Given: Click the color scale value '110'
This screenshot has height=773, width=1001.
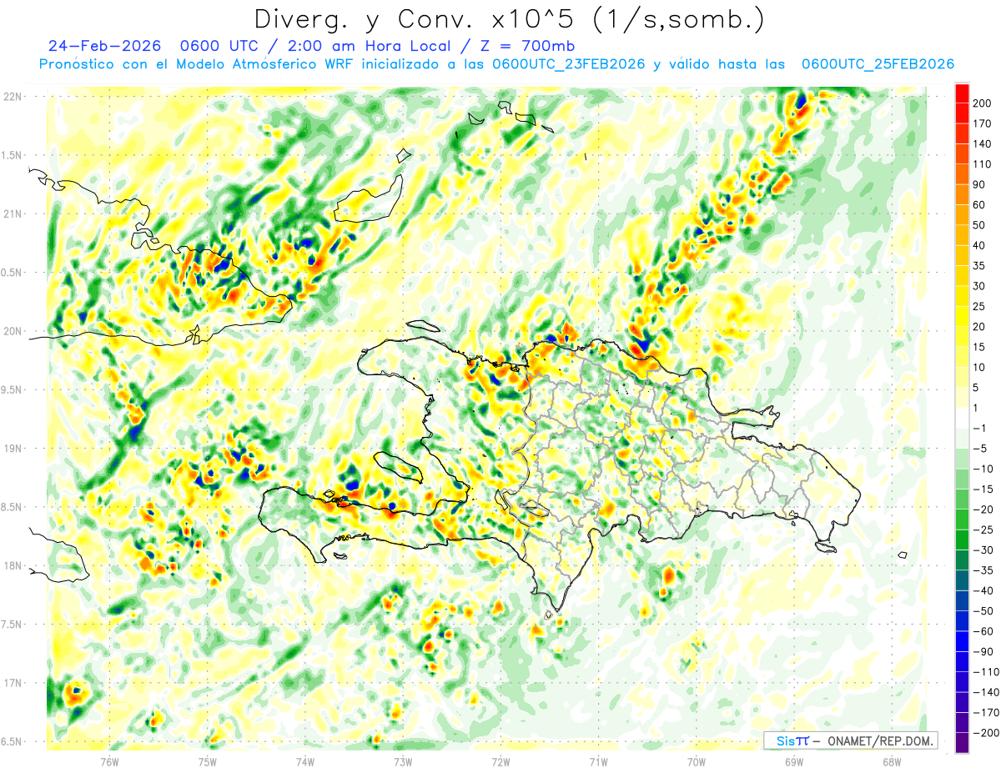Looking at the screenshot, I should 983,164.
